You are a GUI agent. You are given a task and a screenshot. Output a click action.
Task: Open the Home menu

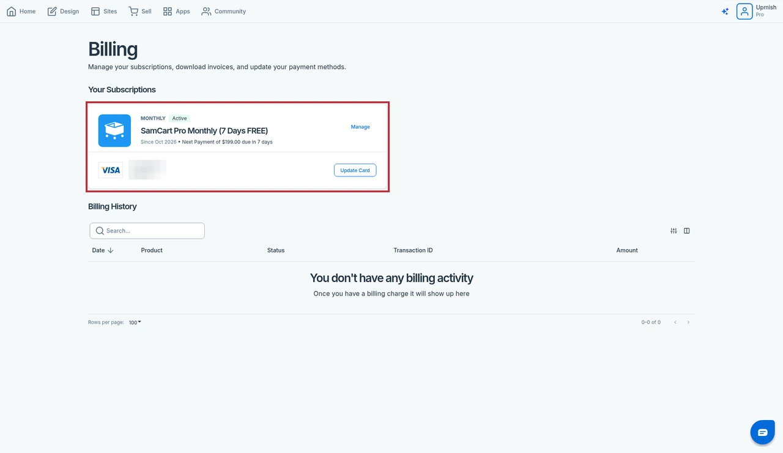[21, 11]
